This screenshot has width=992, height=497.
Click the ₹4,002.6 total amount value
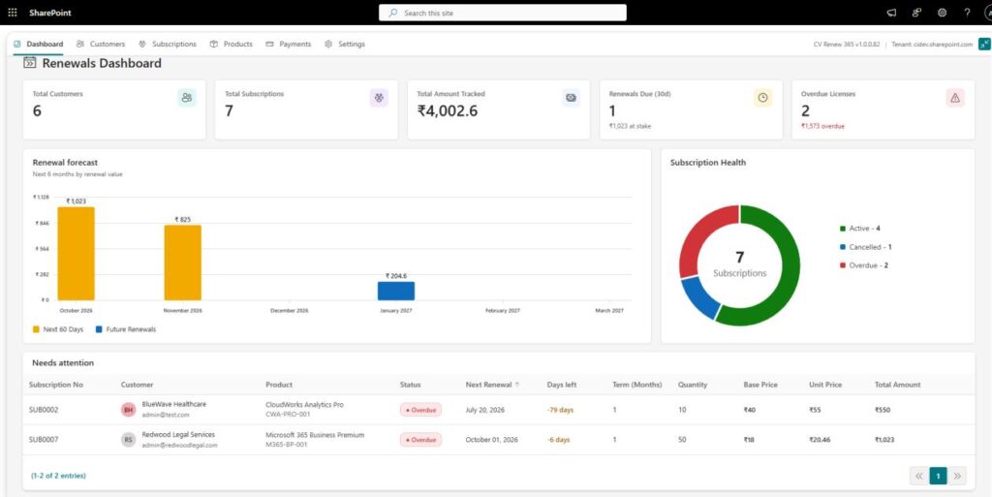448,111
